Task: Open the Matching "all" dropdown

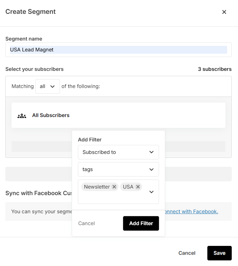Action: 47,86
